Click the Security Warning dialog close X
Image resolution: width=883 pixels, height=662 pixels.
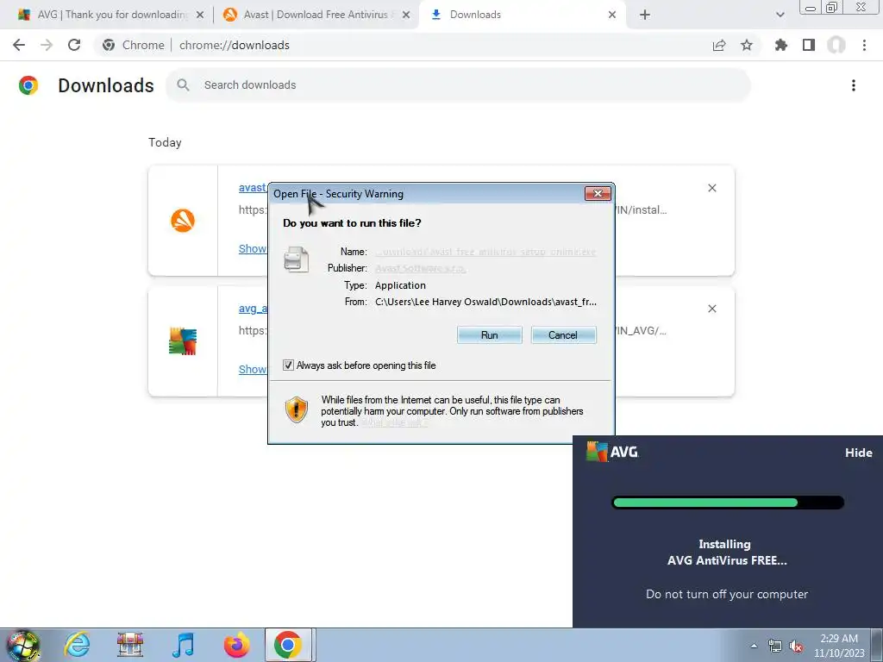tap(598, 194)
